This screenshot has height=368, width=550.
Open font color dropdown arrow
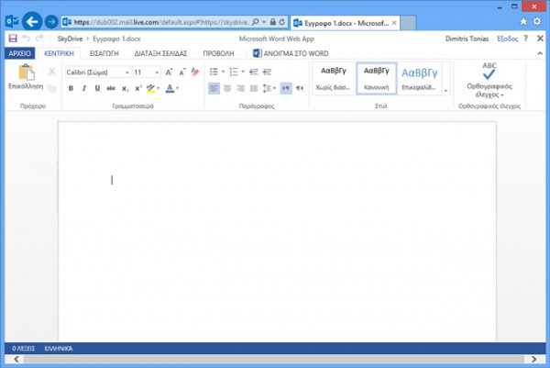(x=178, y=88)
